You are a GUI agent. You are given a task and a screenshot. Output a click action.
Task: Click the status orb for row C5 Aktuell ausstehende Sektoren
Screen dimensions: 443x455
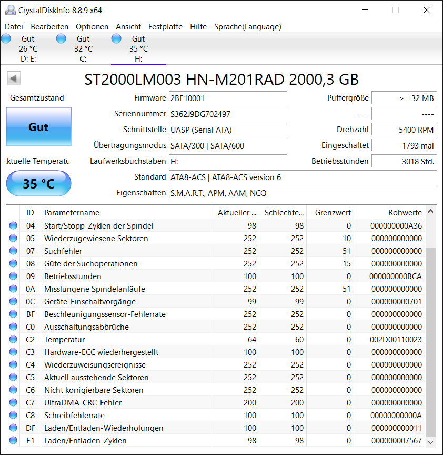tap(13, 377)
